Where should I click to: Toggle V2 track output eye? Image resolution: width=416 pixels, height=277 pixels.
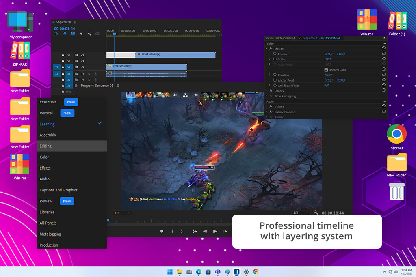point(83,61)
